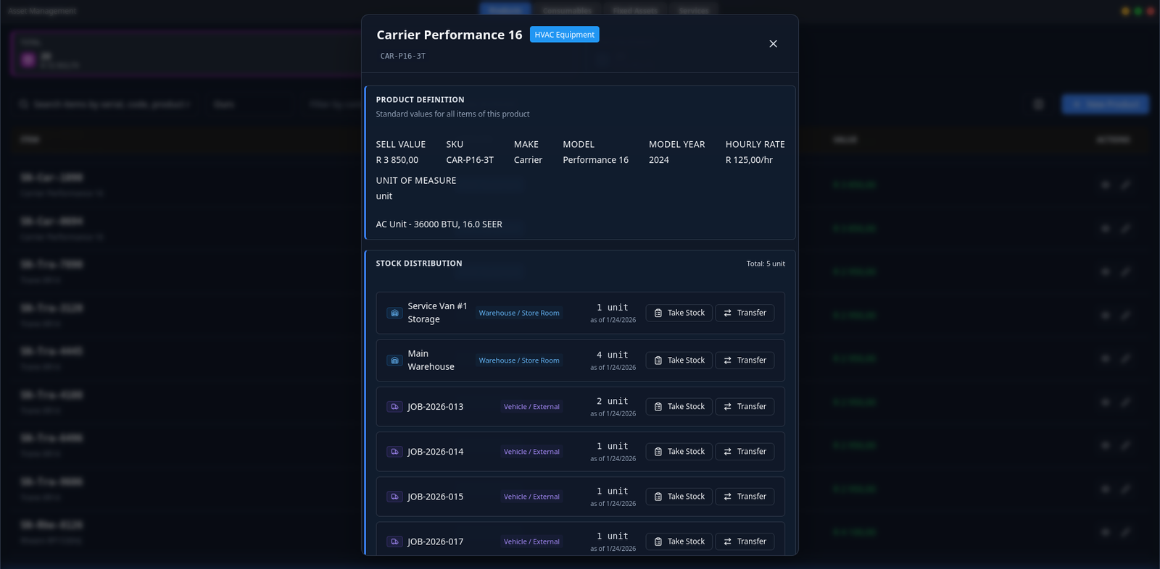Transfer stock from Service Van #1 Storage

[745, 313]
